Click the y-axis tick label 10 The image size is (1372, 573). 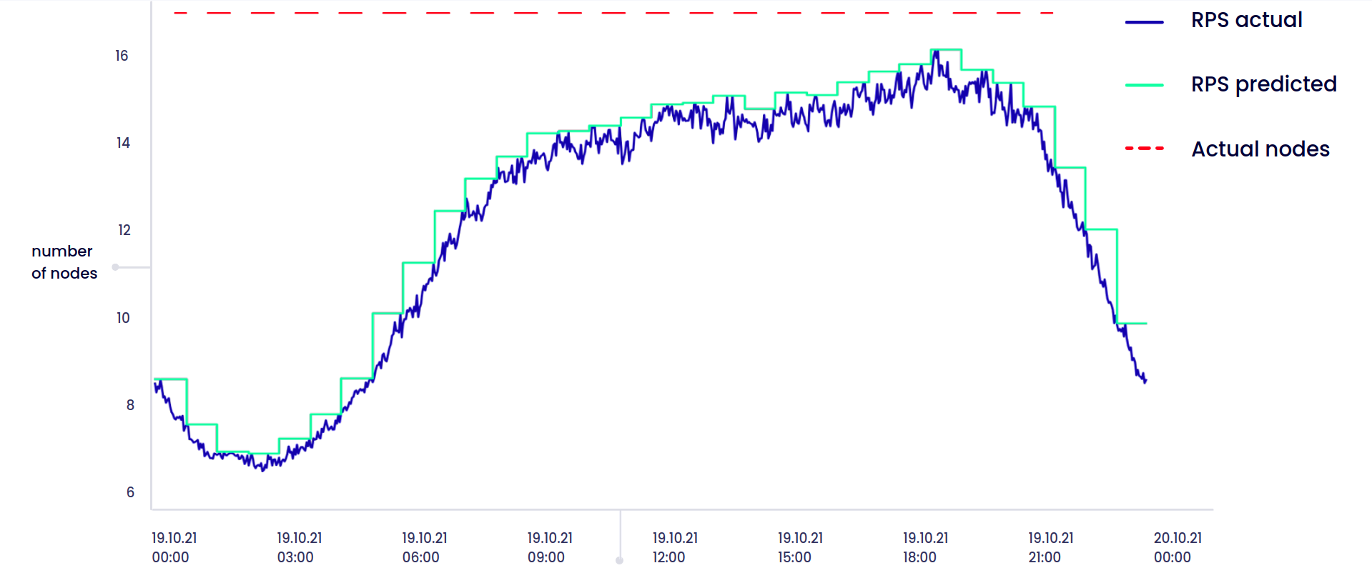pyautogui.click(x=123, y=318)
